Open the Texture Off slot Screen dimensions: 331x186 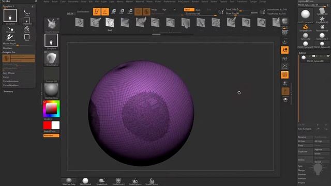click(x=51, y=75)
